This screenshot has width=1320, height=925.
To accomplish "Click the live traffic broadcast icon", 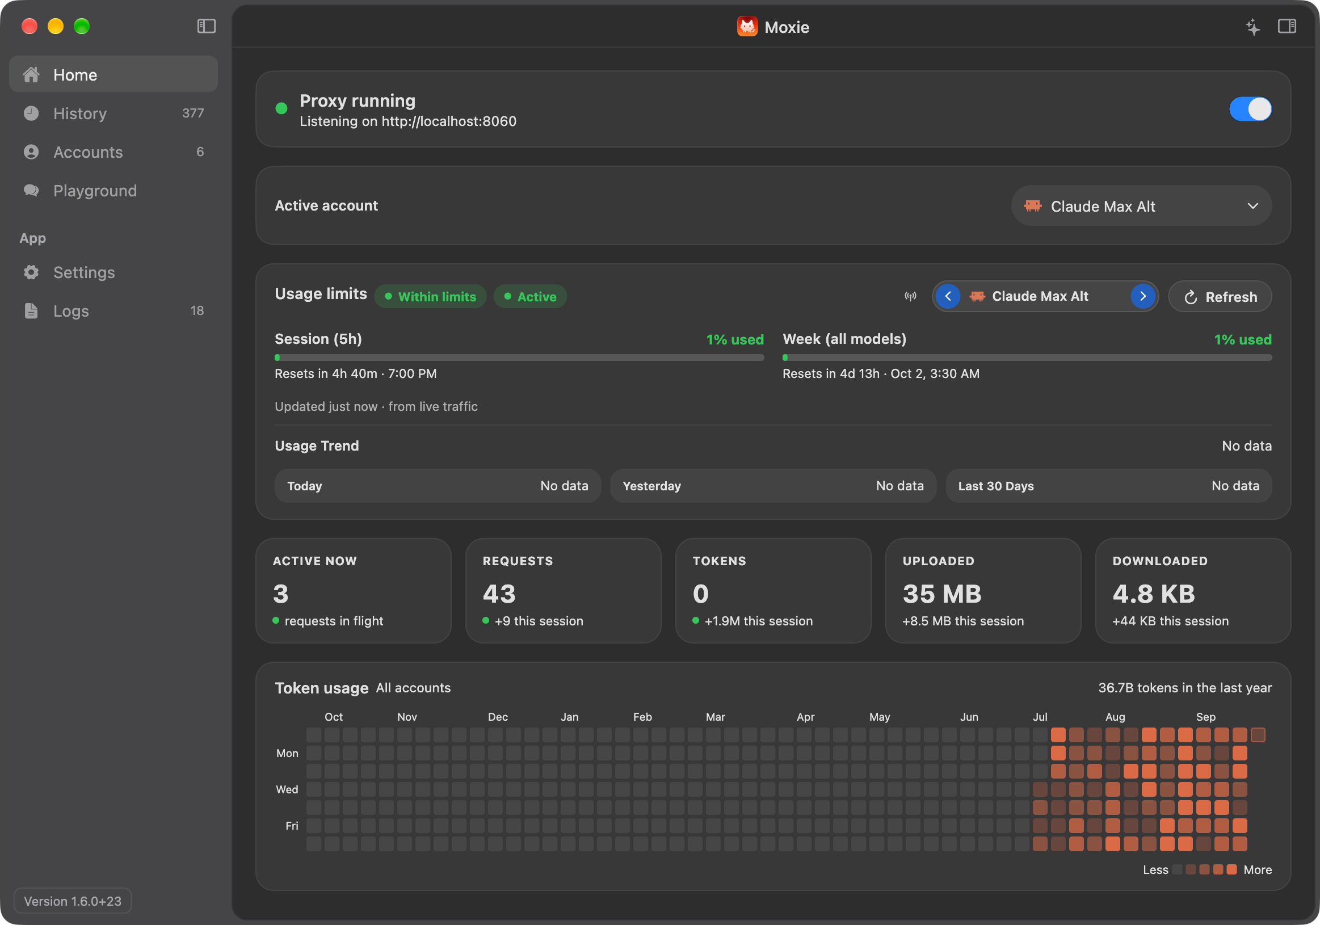I will pos(910,296).
